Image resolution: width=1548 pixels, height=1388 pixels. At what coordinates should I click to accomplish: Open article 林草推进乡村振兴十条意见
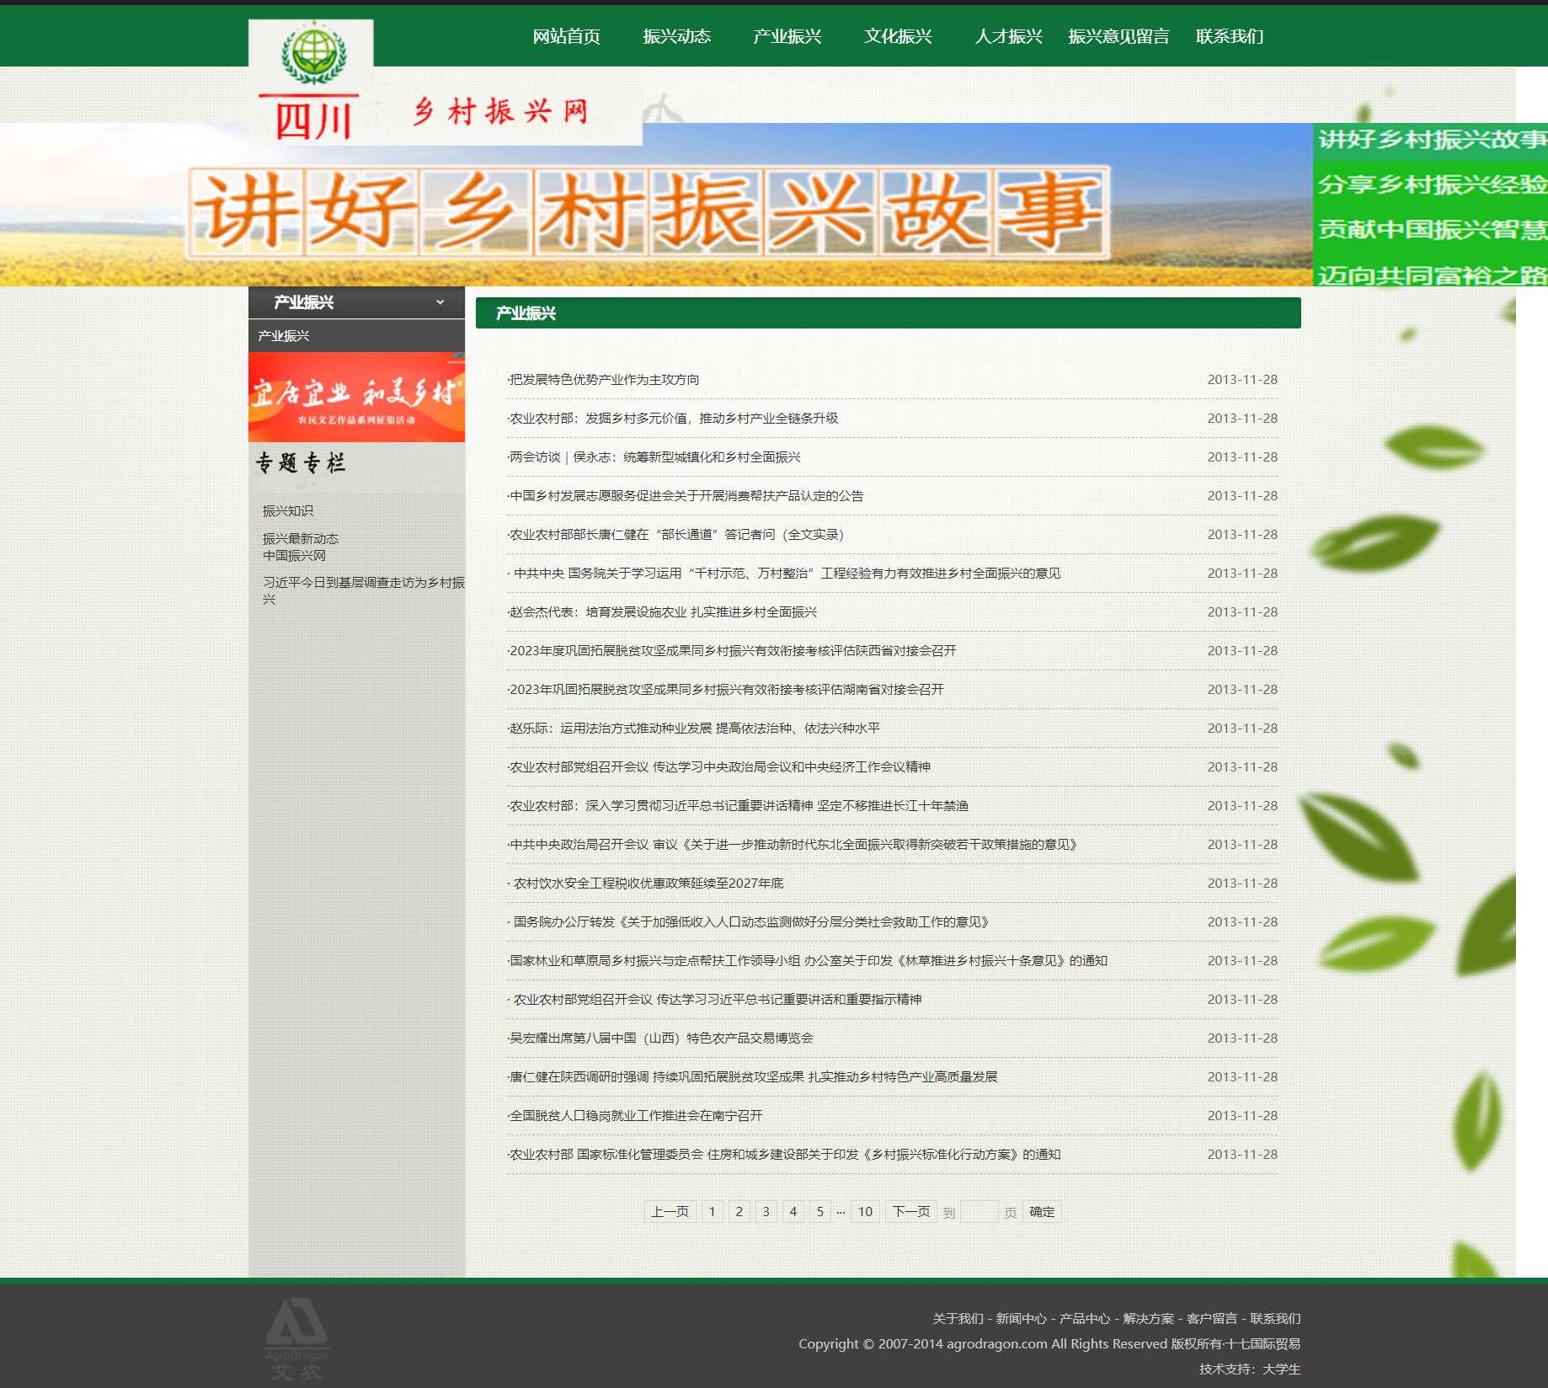click(x=808, y=961)
